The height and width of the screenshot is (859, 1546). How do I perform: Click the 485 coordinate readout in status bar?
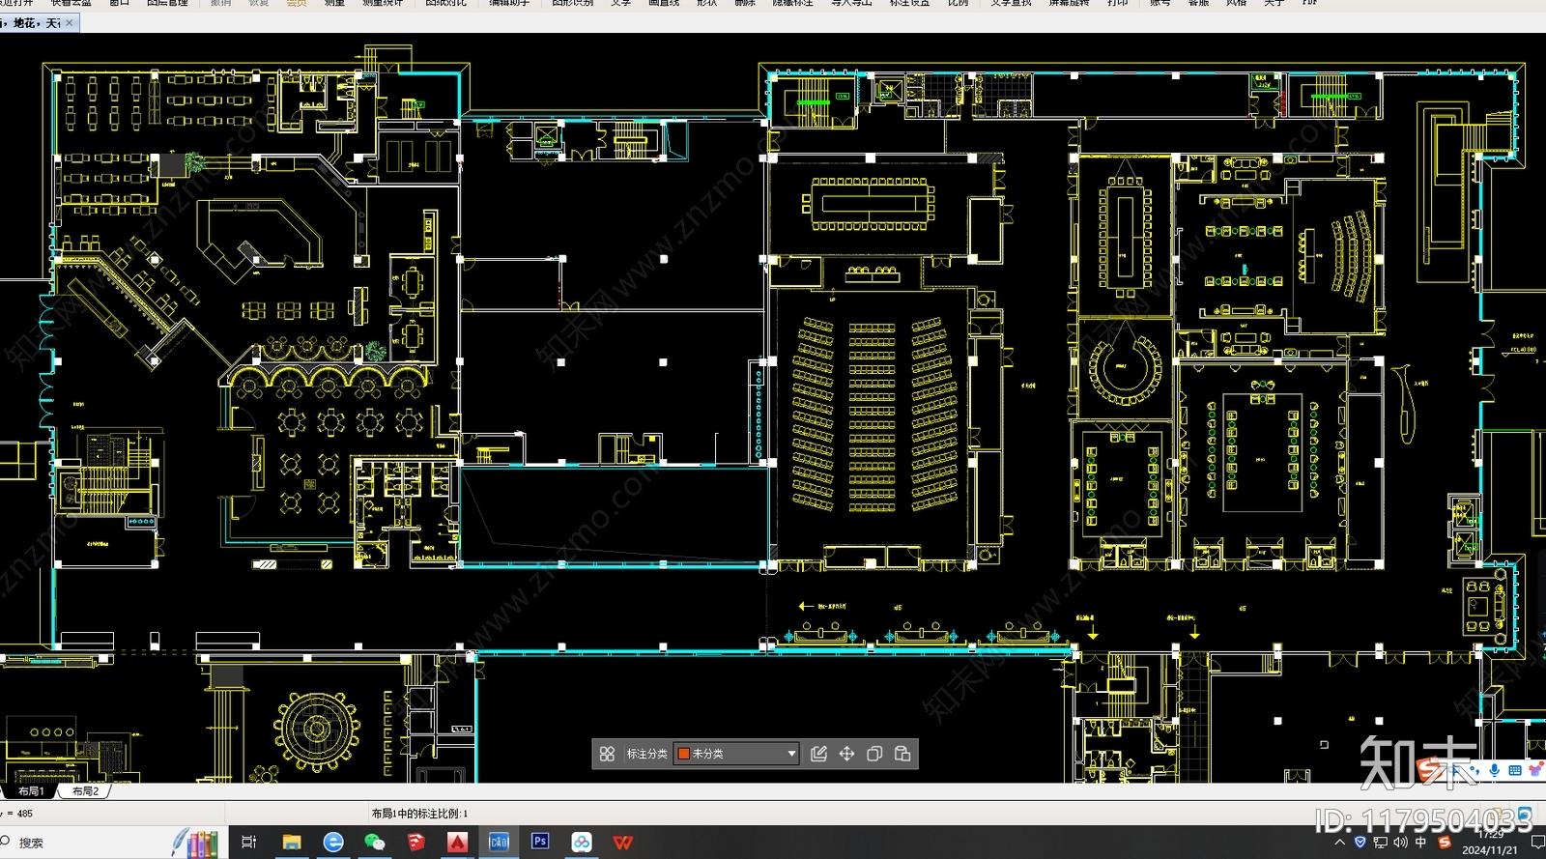[x=25, y=814]
